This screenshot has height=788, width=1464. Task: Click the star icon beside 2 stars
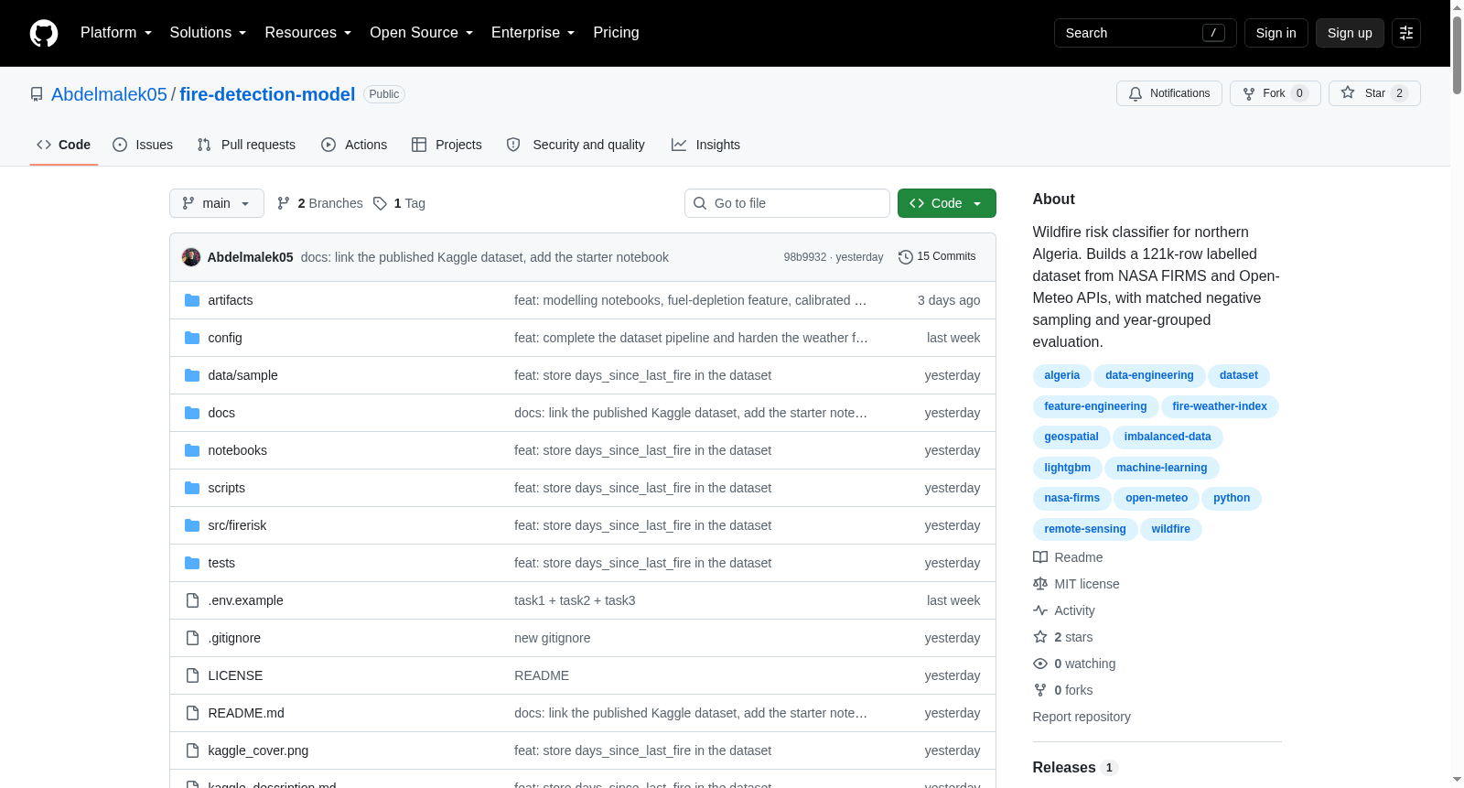pos(1040,637)
